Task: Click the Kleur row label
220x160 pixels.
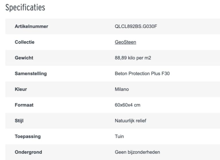Action: click(21, 89)
